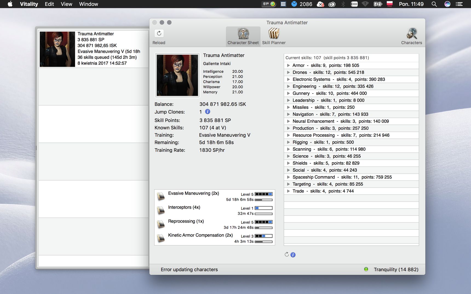Expand the Resource Processing skill group
Image resolution: width=471 pixels, height=294 pixels.
pyautogui.click(x=288, y=135)
